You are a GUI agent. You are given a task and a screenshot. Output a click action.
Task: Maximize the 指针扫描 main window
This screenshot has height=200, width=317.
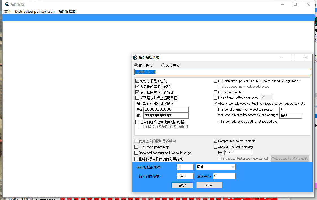coord(295,4)
